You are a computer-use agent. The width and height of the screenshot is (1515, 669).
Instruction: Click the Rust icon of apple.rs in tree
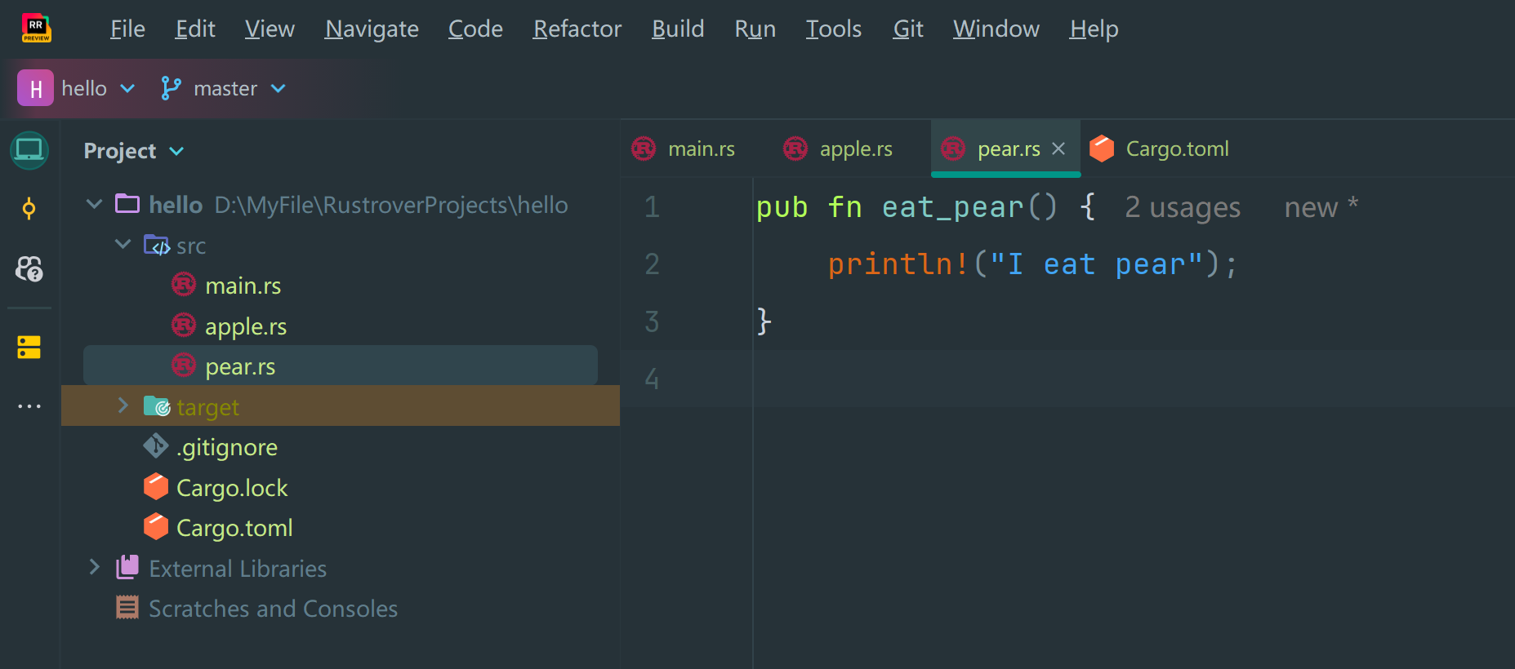[184, 326]
